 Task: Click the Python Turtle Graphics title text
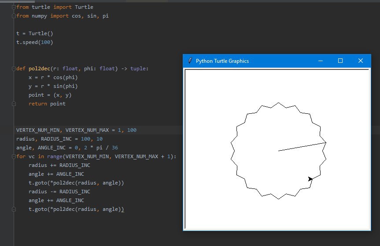point(222,61)
